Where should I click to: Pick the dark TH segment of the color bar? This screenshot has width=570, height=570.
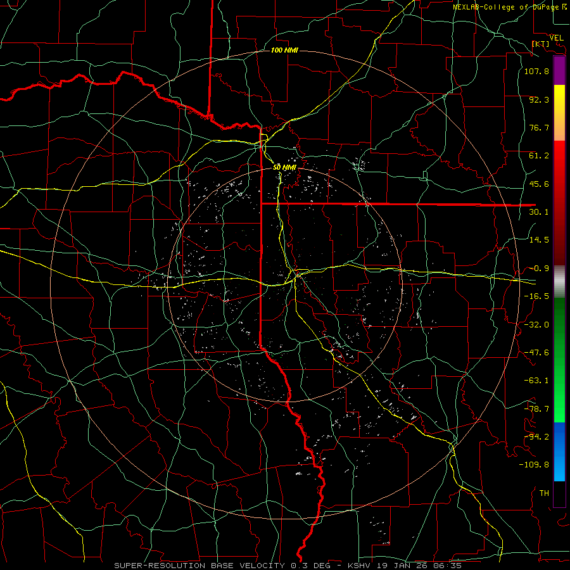click(559, 494)
